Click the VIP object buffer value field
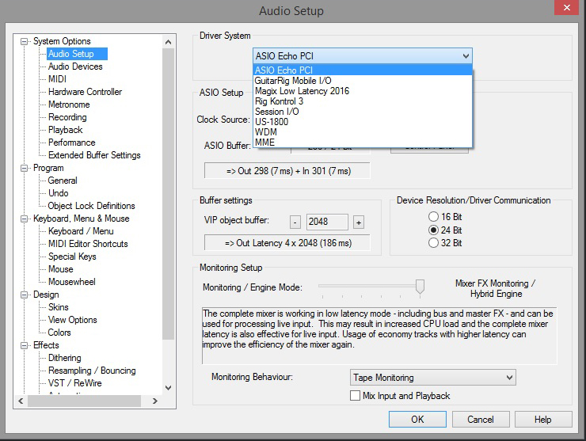586x441 pixels. 327,222
